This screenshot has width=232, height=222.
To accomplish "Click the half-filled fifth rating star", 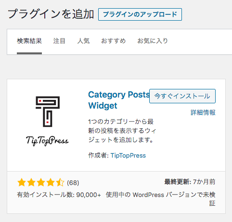I will click(x=60, y=183).
